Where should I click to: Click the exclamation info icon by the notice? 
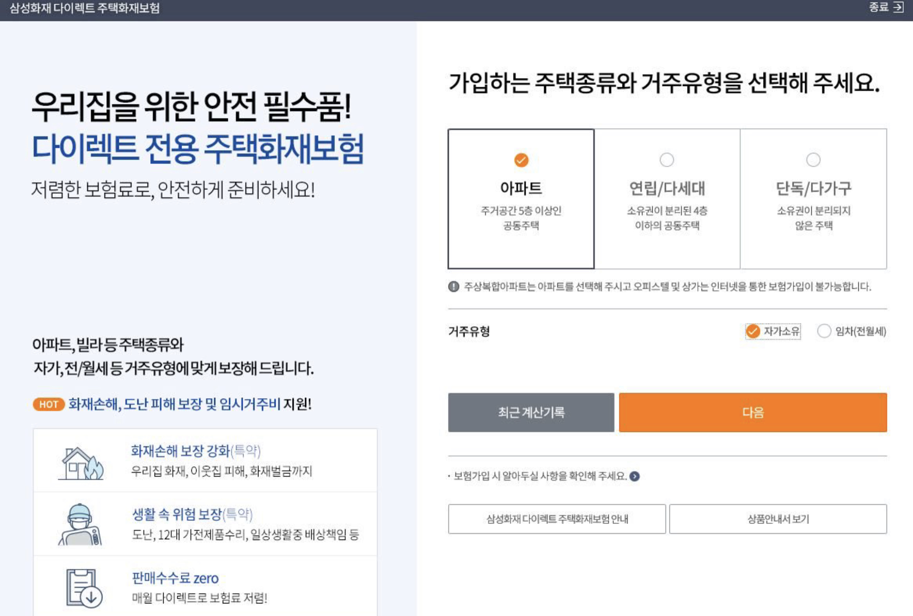pos(453,287)
